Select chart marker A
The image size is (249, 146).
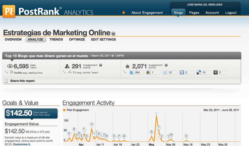pyautogui.click(x=69, y=133)
